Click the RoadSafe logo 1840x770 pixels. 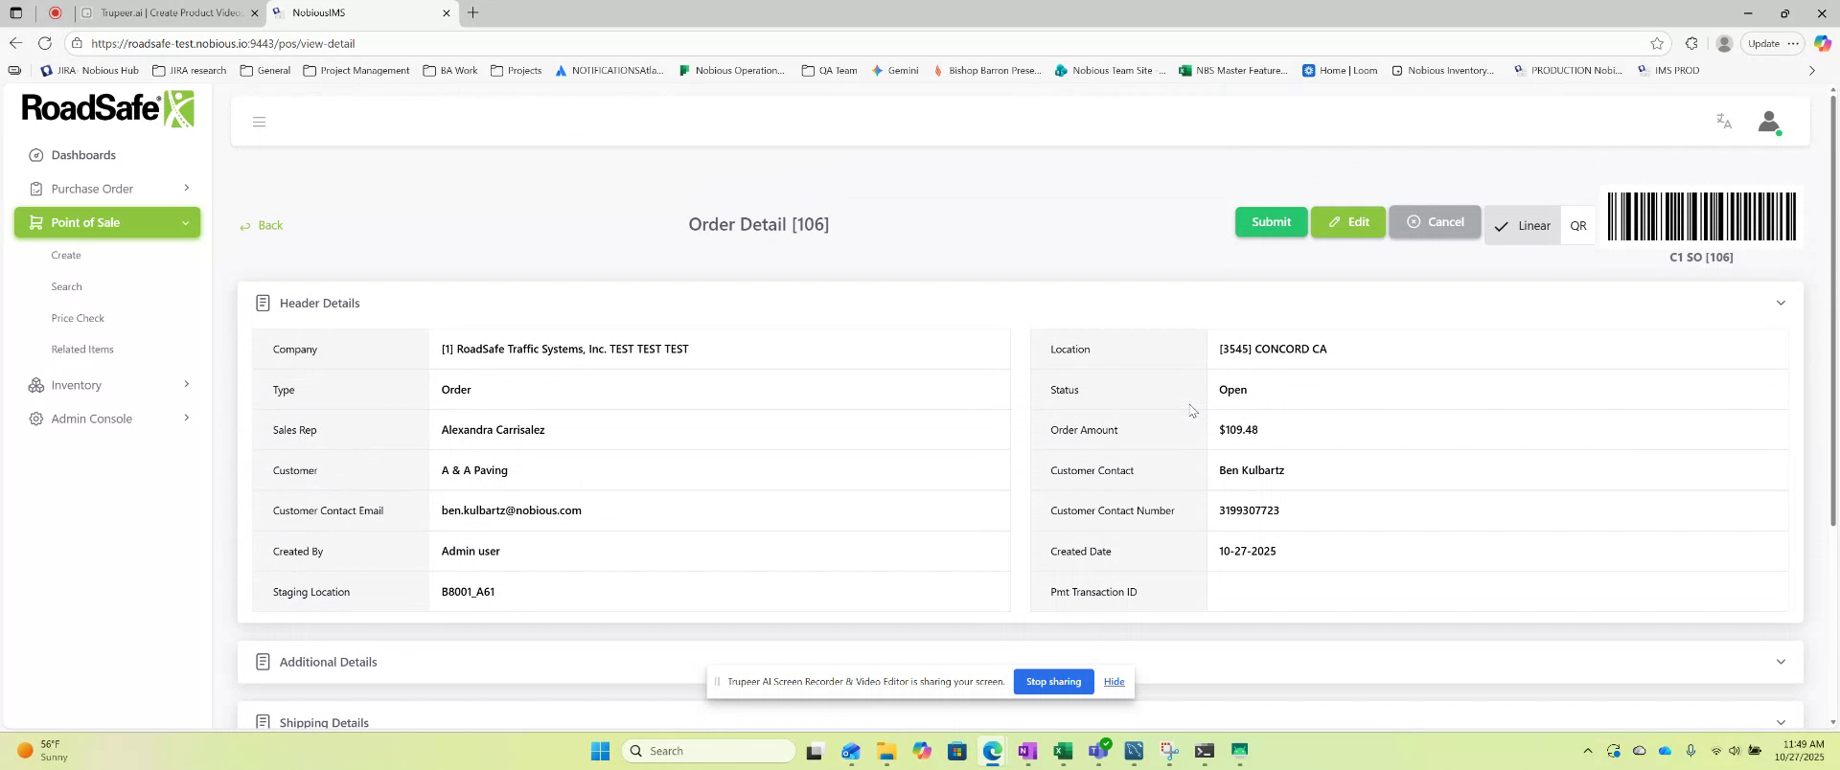[x=108, y=108]
